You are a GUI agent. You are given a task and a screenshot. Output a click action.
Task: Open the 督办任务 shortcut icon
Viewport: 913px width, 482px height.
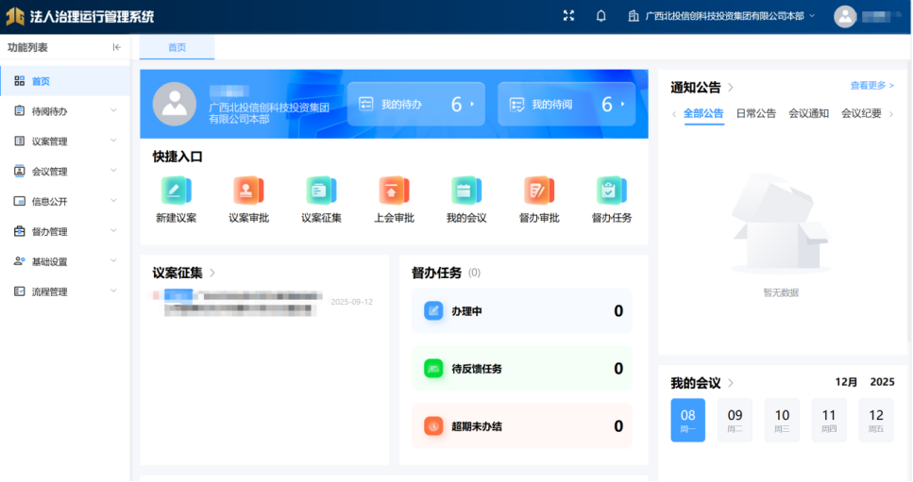(x=612, y=191)
